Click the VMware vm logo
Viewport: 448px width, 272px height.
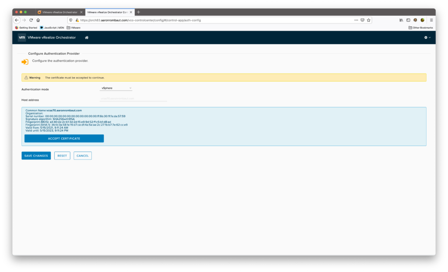pos(22,38)
